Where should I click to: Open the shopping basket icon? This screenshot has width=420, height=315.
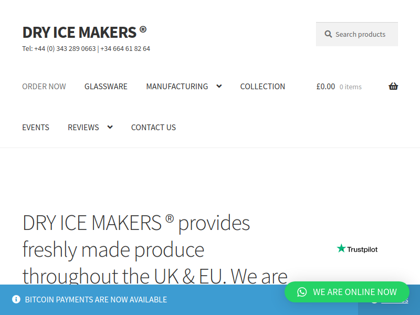pyautogui.click(x=393, y=86)
